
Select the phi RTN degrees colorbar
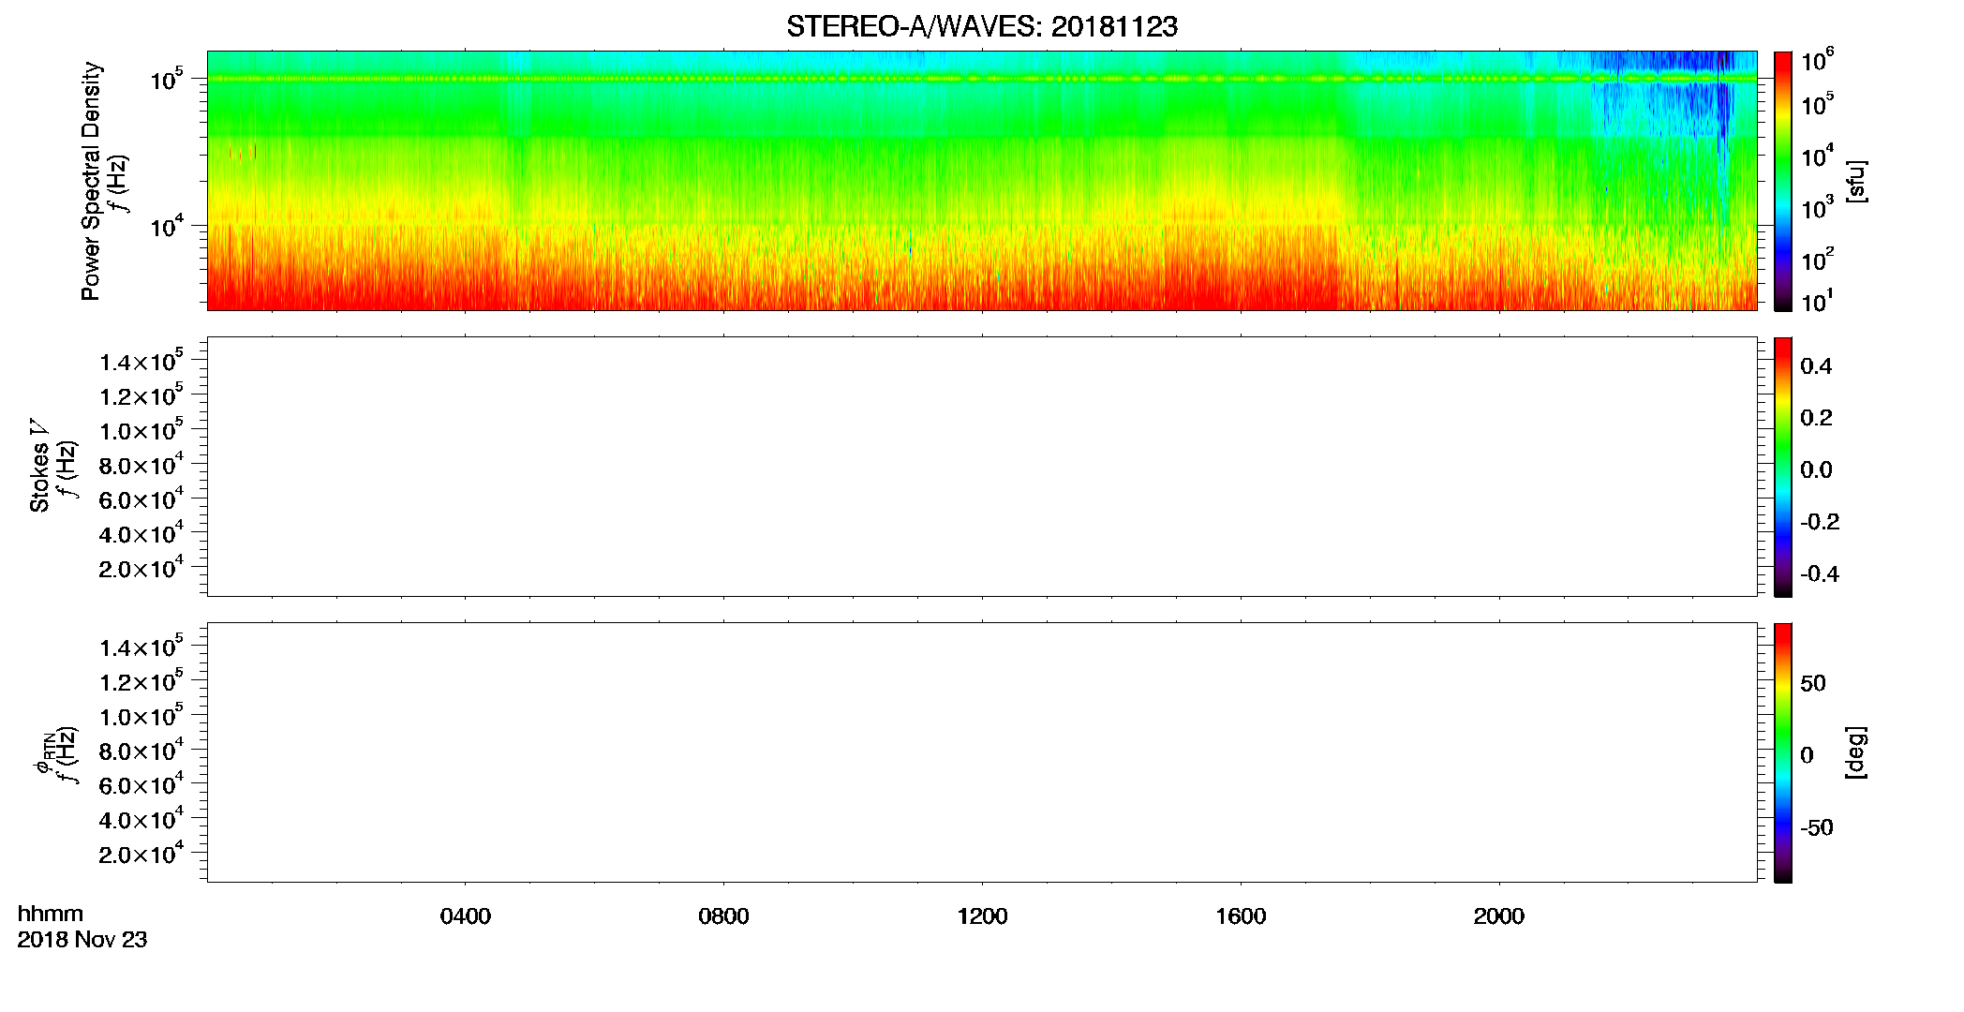[x=1782, y=752]
